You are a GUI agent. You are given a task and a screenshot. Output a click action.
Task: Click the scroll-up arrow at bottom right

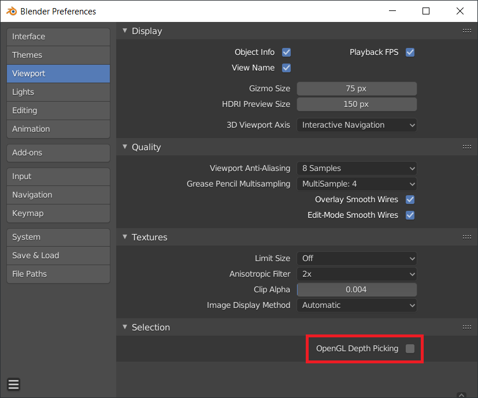click(x=462, y=395)
